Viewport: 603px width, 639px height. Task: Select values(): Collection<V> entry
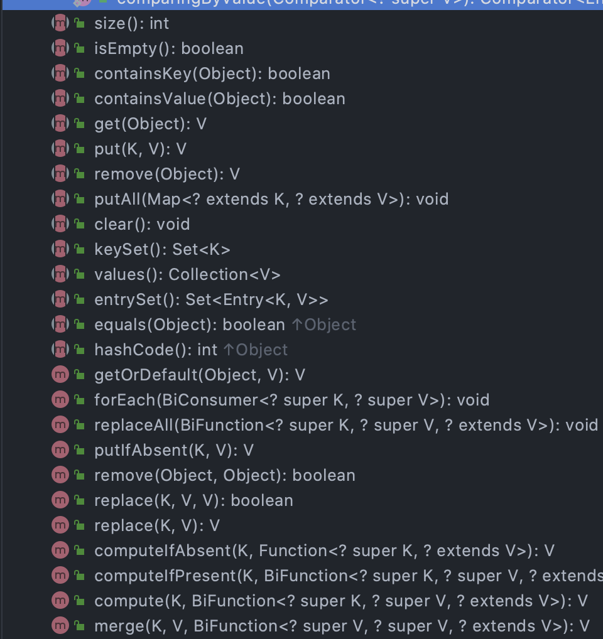187,275
